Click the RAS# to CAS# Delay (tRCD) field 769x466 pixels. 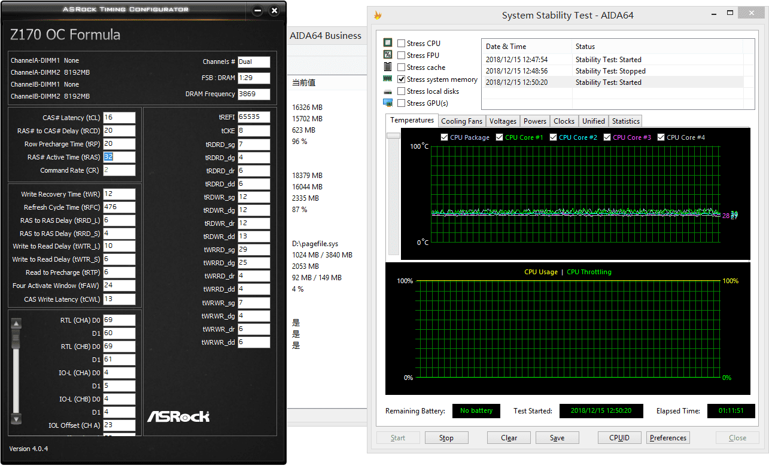click(x=119, y=131)
